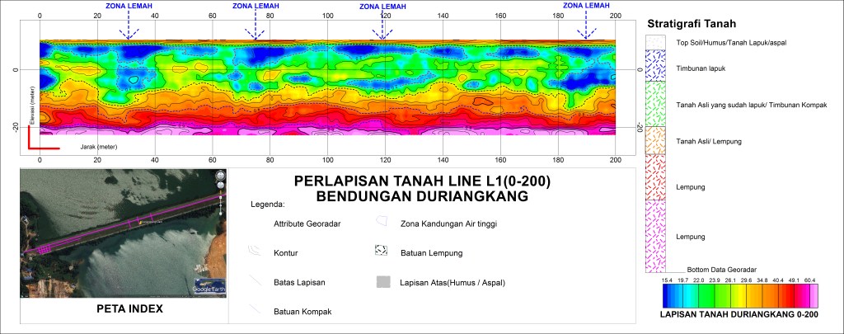Select the orange Tanah Asli/Lempung swatch

[655, 140]
